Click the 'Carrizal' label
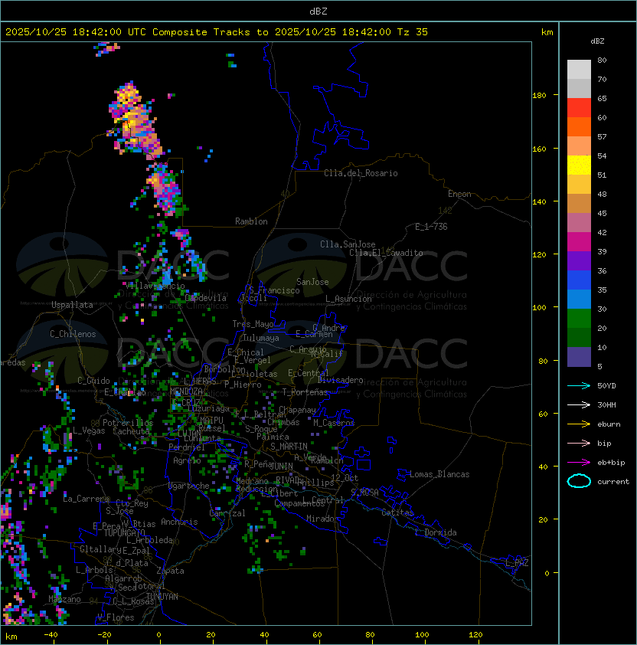 pos(227,513)
